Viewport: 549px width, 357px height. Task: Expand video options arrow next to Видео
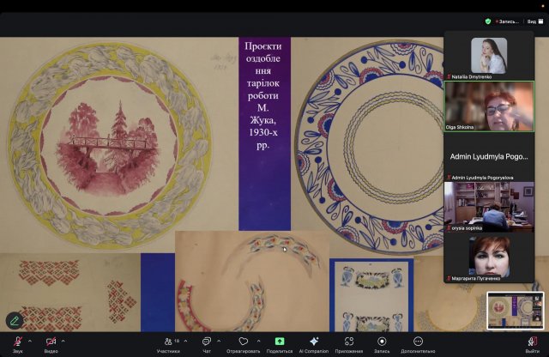coord(64,340)
